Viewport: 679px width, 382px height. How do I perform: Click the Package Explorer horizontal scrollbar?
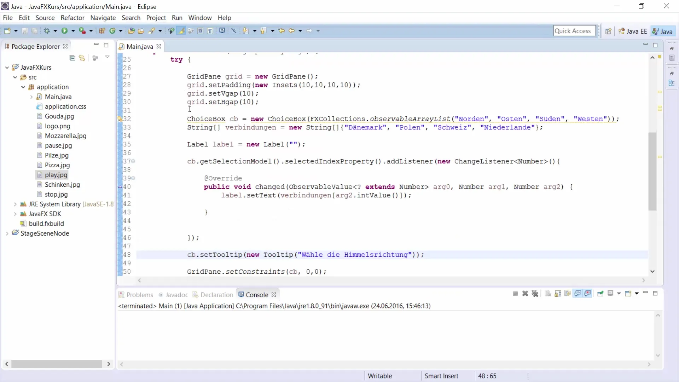tap(57, 364)
